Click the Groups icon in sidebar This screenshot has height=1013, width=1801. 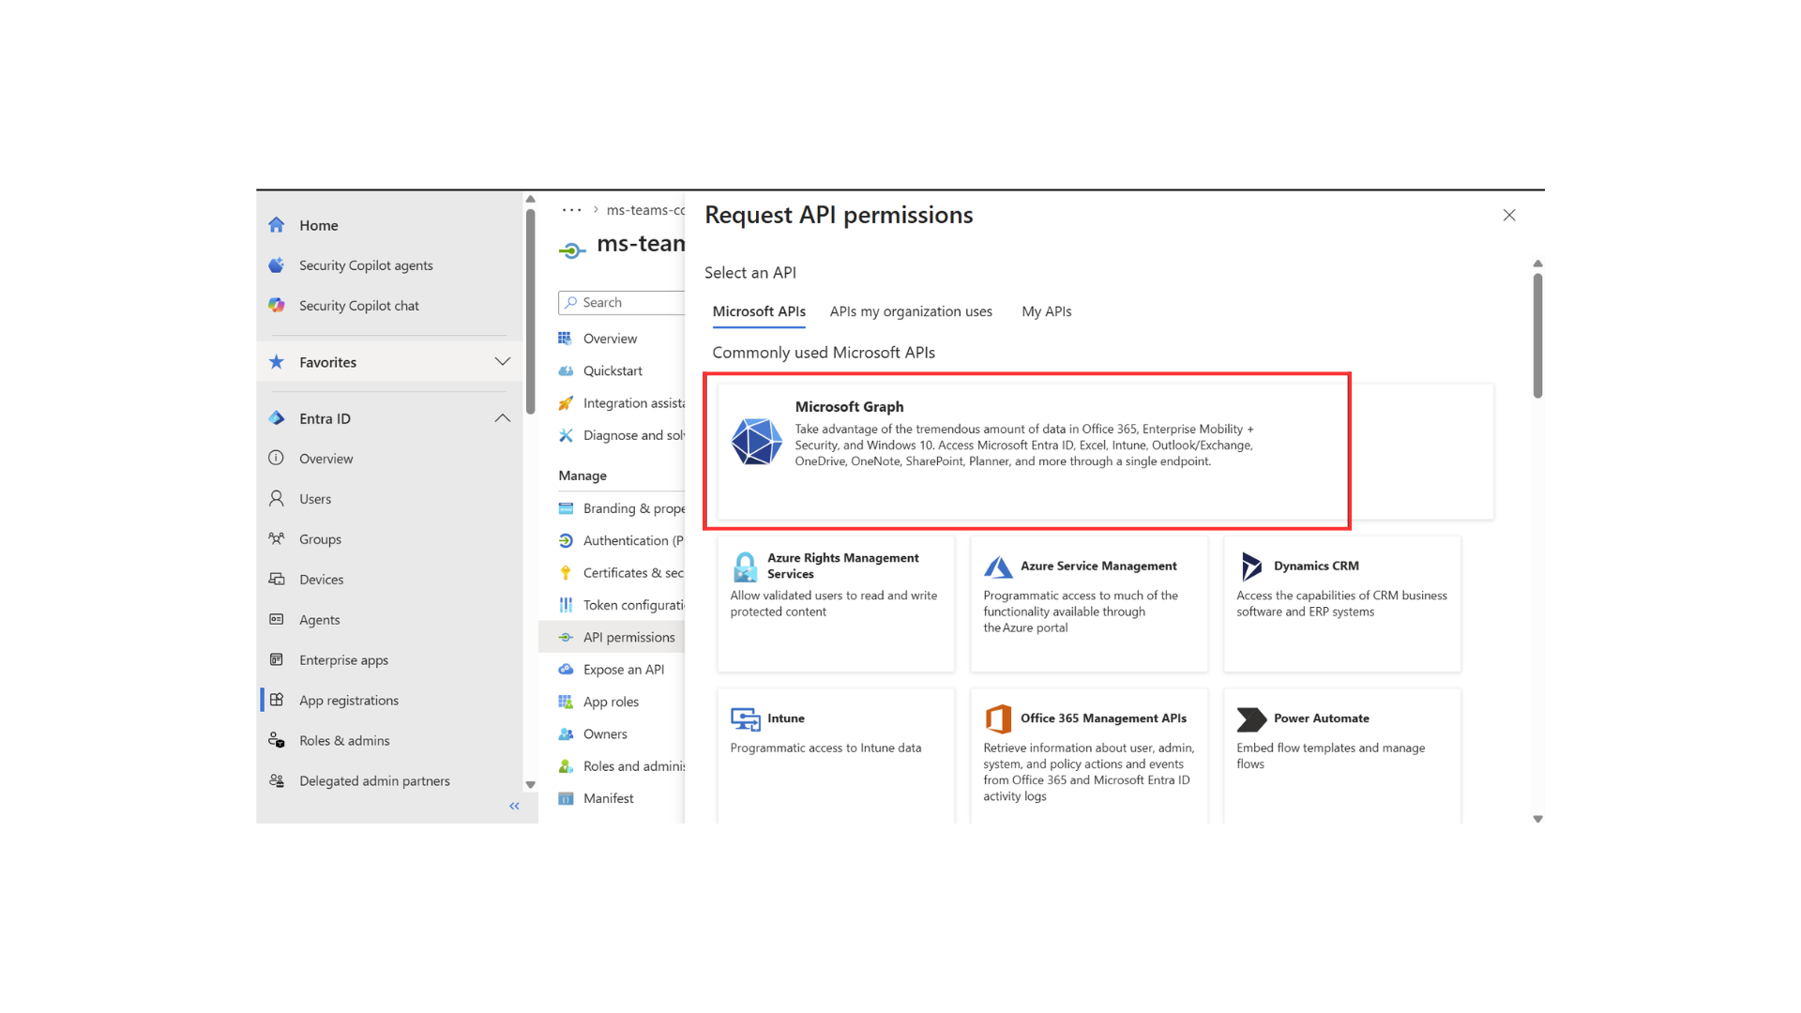pos(277,538)
